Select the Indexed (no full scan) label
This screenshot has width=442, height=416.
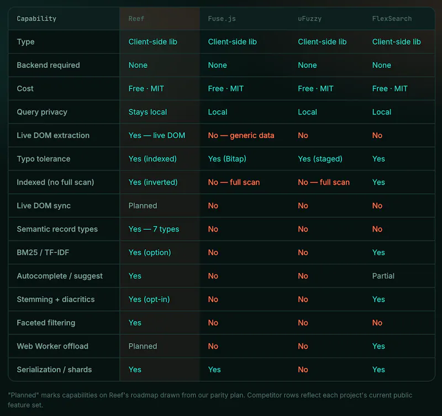click(x=55, y=182)
